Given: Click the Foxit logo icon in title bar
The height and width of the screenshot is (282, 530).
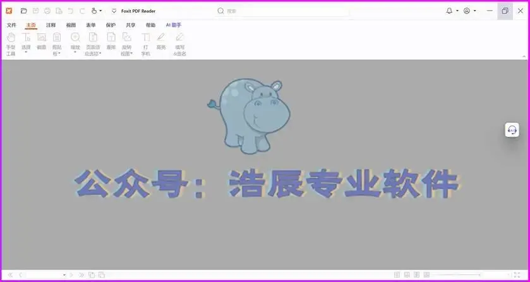Looking at the screenshot, I should (9, 11).
